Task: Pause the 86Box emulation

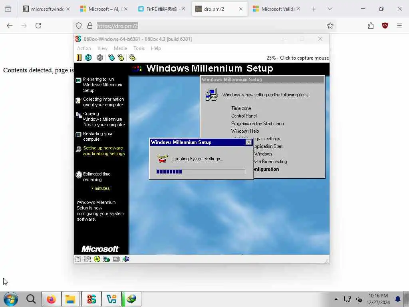Action: (79, 58)
